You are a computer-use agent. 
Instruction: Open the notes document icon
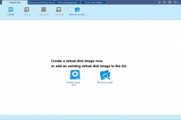[x=164, y=2]
